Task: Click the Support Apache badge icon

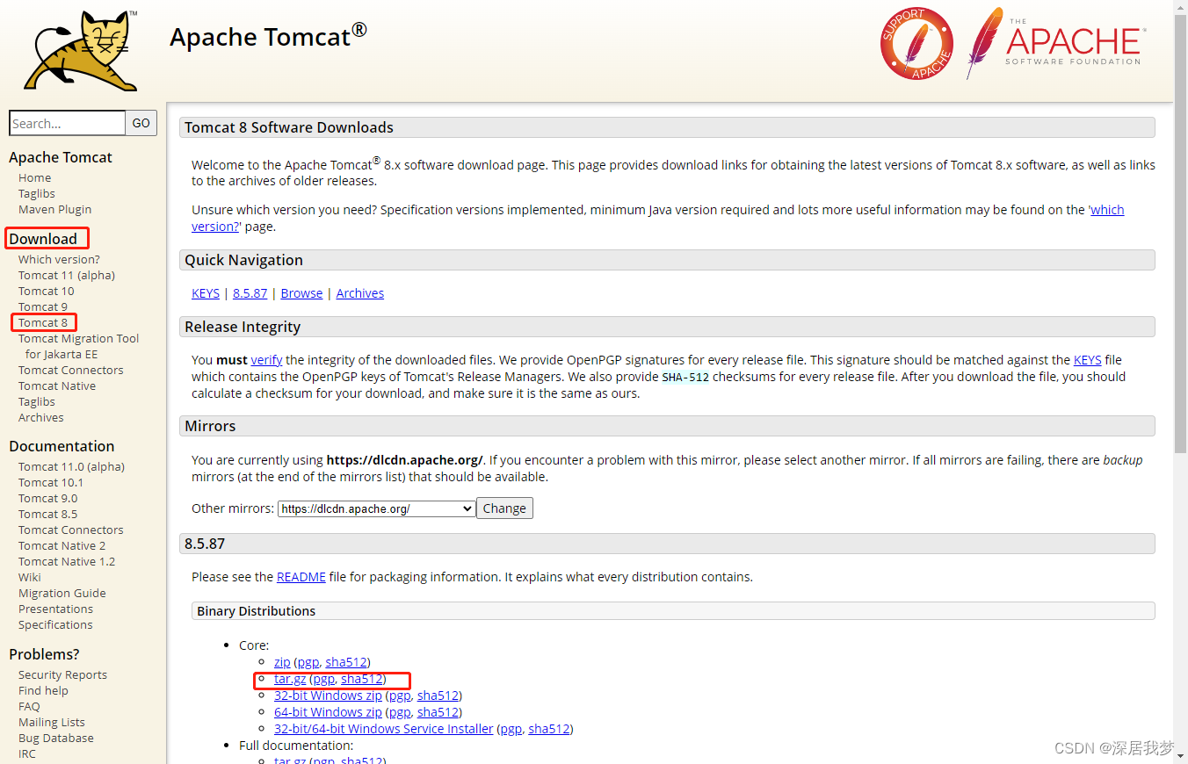Action: (916, 43)
